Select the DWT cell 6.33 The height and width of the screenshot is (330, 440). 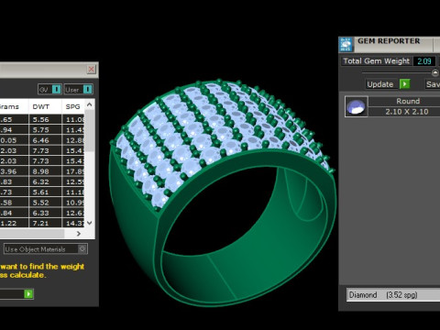tap(45, 213)
